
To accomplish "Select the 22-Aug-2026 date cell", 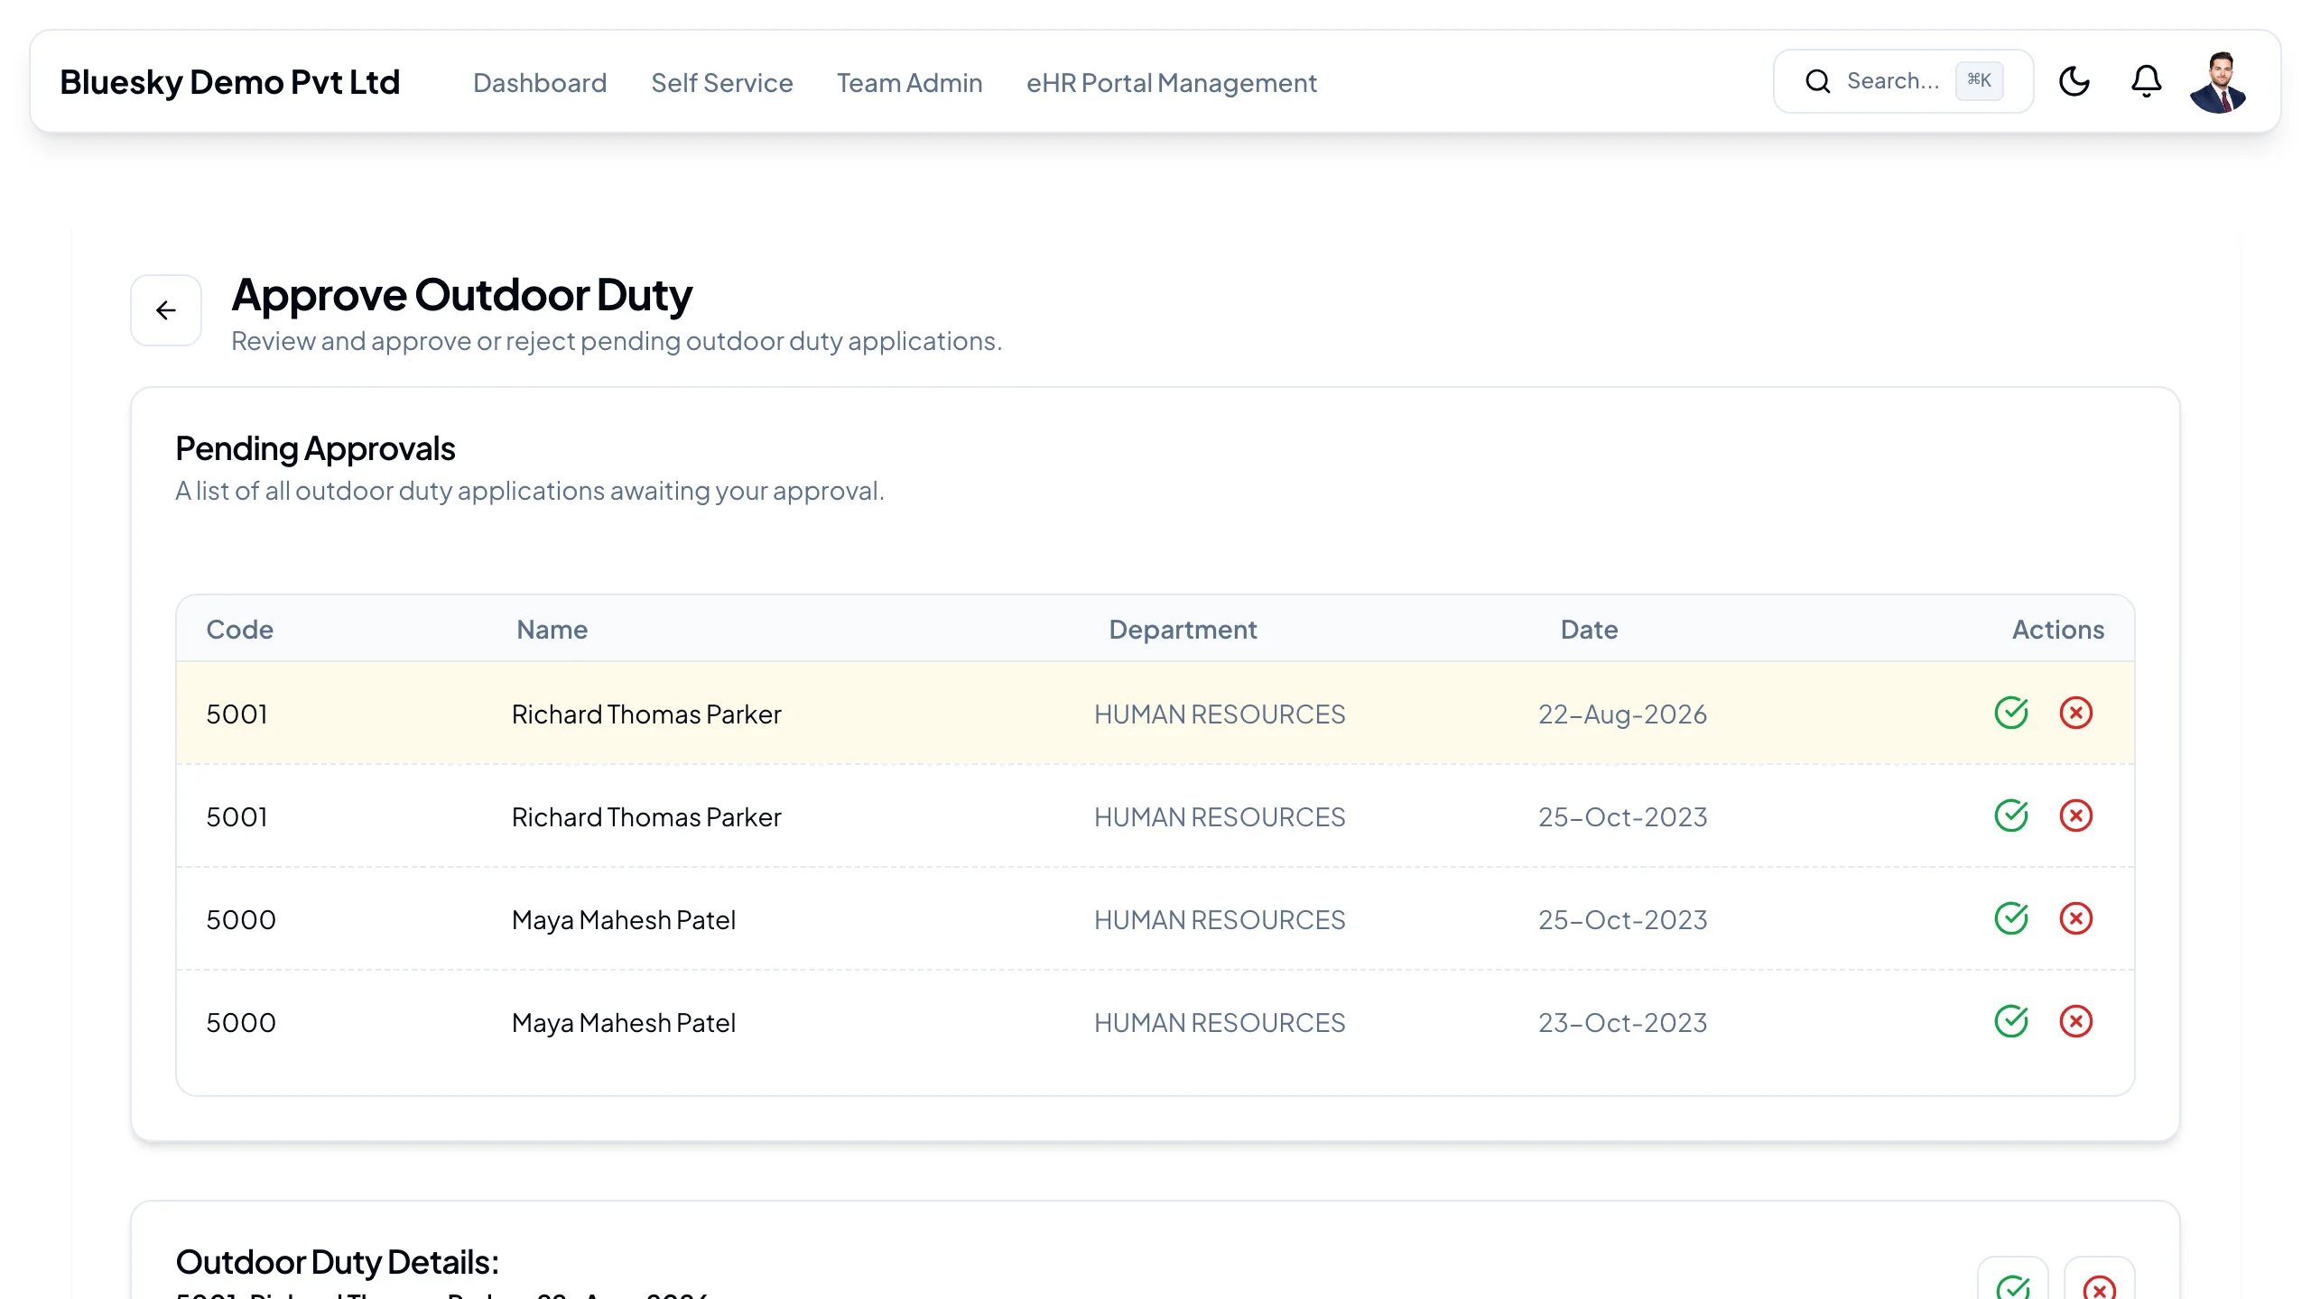I will coord(1622,714).
